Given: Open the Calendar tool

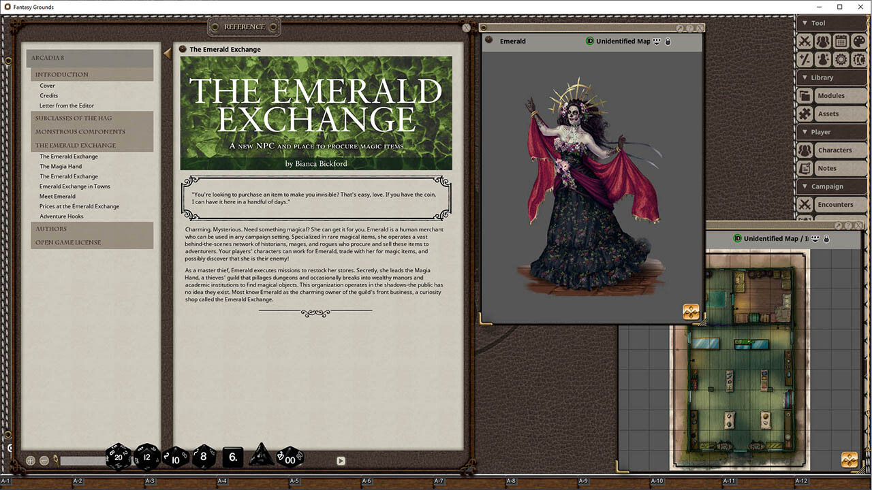Looking at the screenshot, I should click(841, 41).
